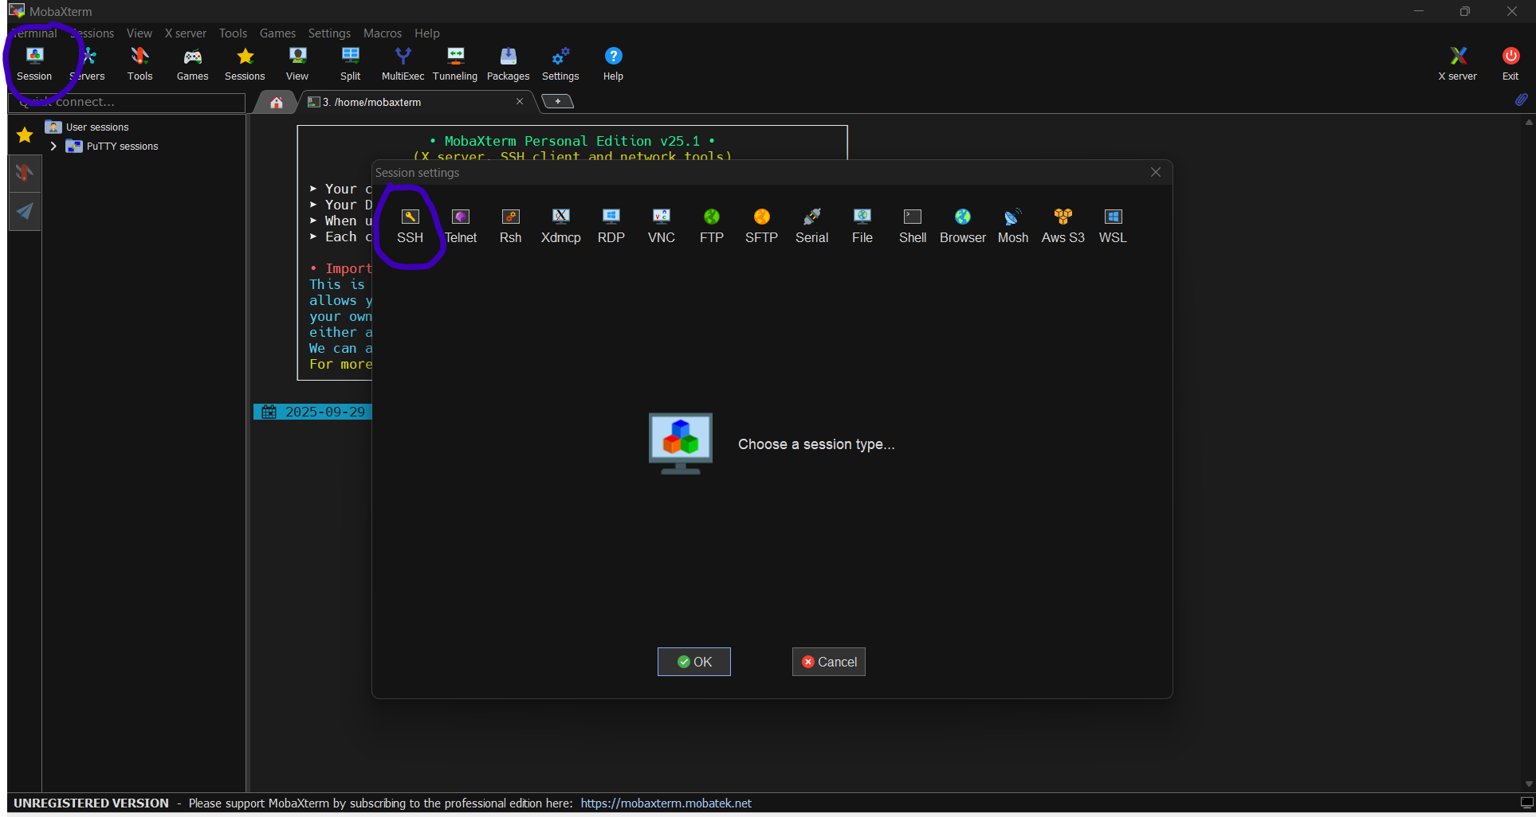Select the WSL session type

[x=1113, y=225]
